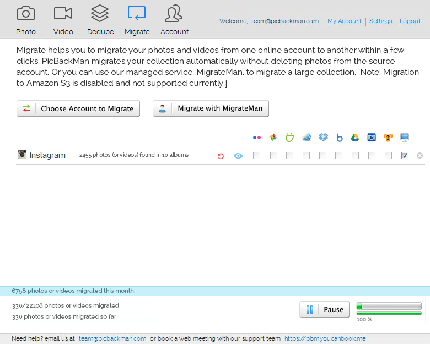The height and width of the screenshot is (344, 430).
Task: Click the OneDrive cloud icon
Action: [x=307, y=137]
